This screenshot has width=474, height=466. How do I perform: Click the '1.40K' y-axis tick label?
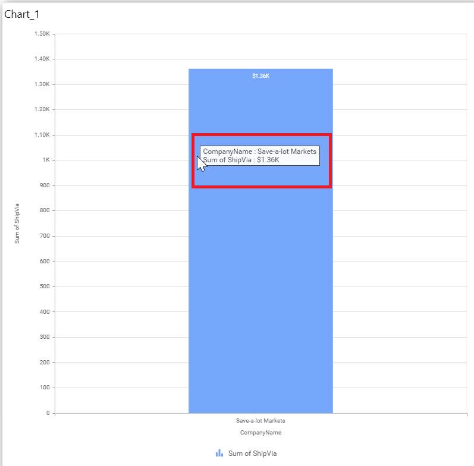(42, 59)
